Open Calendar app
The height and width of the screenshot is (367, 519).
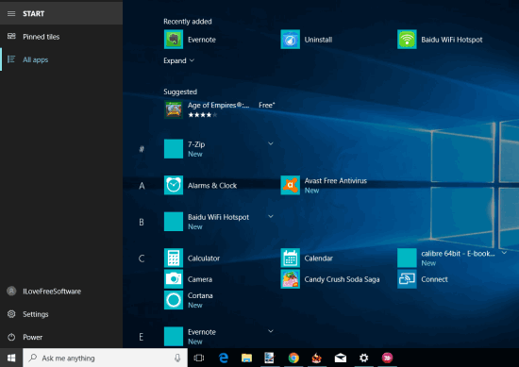click(x=307, y=259)
